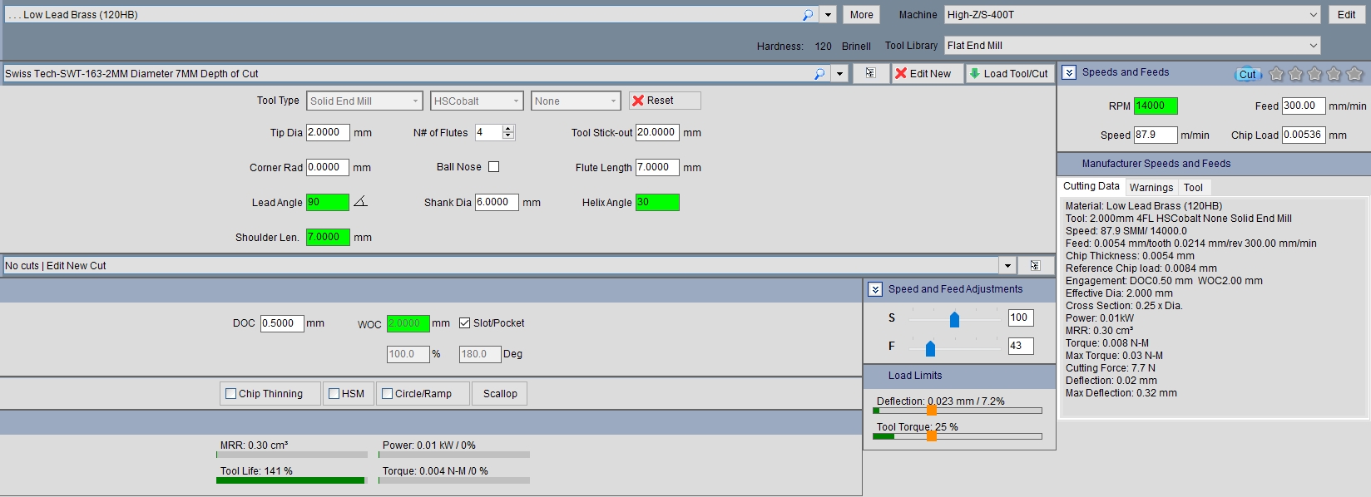Click the Cut cloud icon
The height and width of the screenshot is (497, 1371).
[1247, 74]
